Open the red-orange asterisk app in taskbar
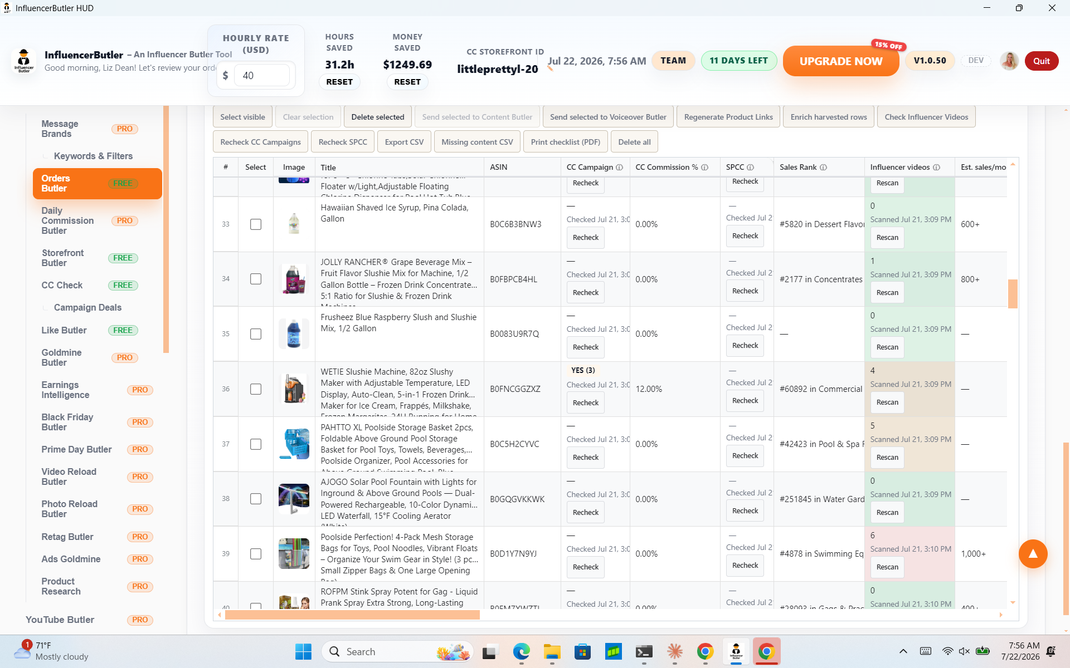The height and width of the screenshot is (668, 1070). [674, 651]
